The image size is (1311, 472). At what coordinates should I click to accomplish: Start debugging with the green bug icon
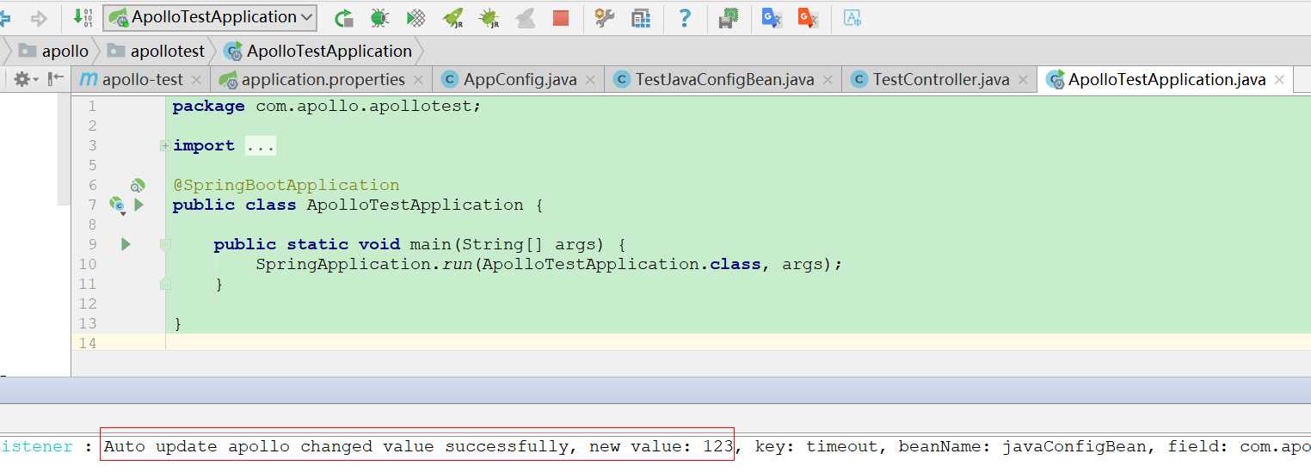pos(379,17)
